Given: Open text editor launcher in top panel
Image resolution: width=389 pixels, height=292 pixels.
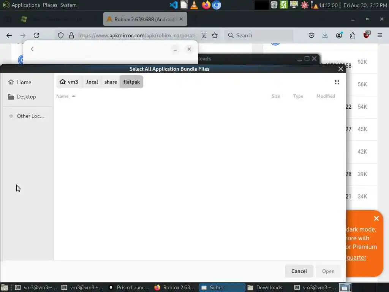Looking at the screenshot, I should click(184, 5).
